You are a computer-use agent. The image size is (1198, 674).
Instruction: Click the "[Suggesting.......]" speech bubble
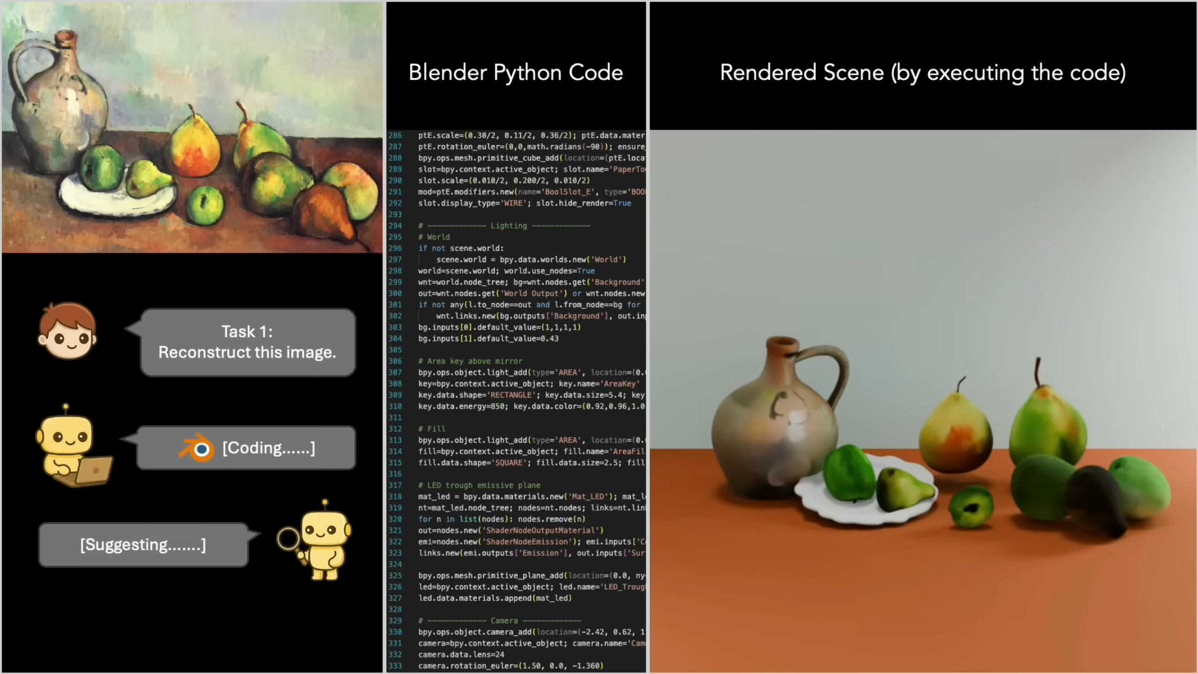point(143,545)
